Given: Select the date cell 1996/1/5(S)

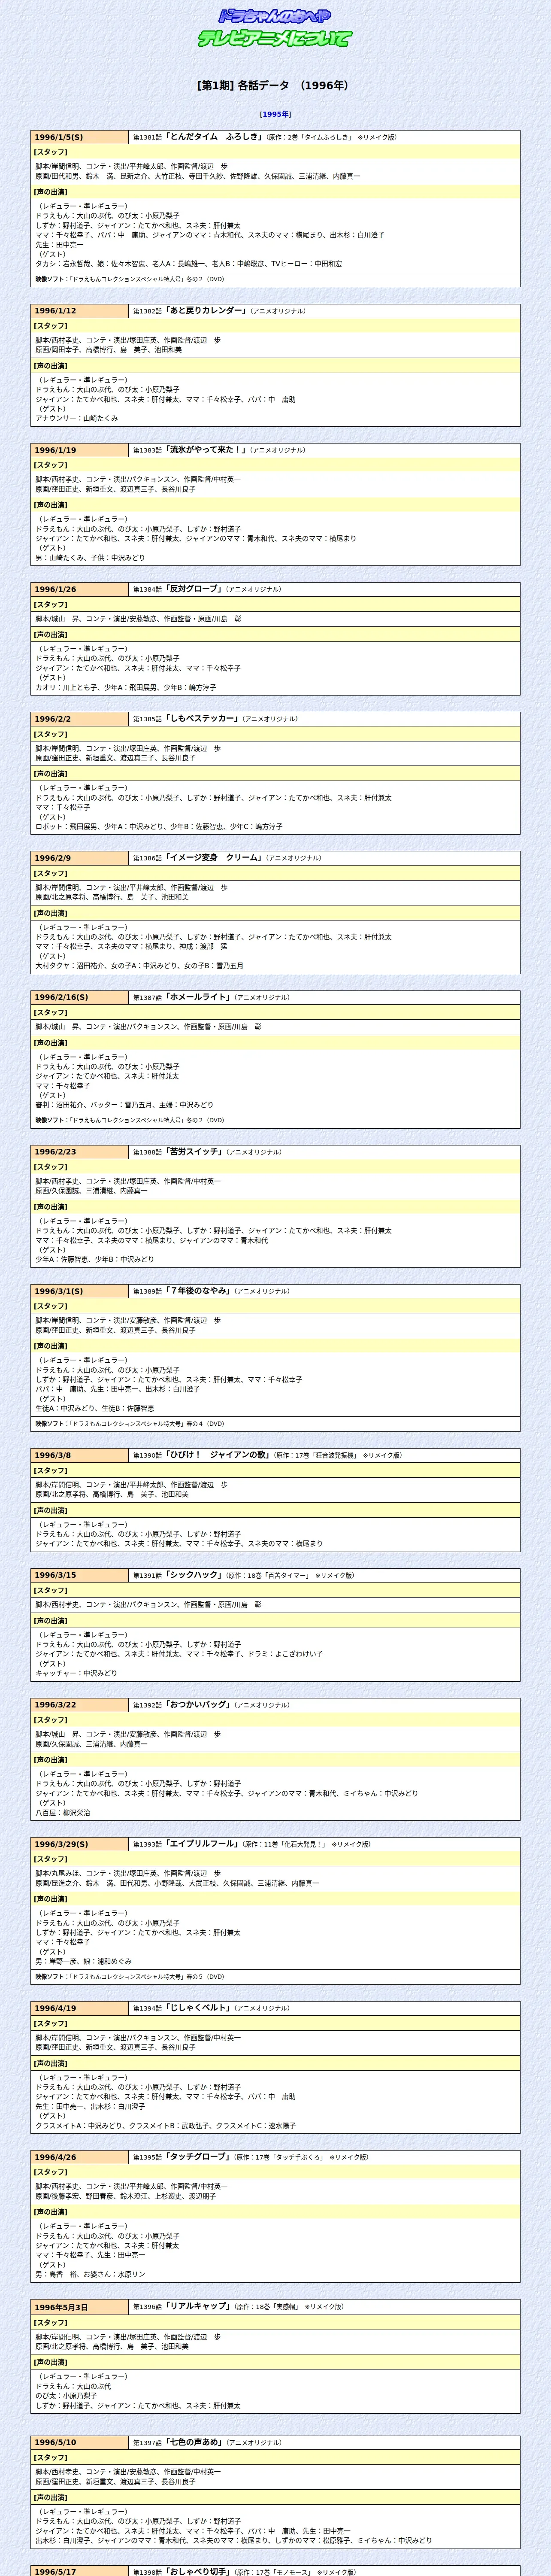Looking at the screenshot, I should [80, 137].
